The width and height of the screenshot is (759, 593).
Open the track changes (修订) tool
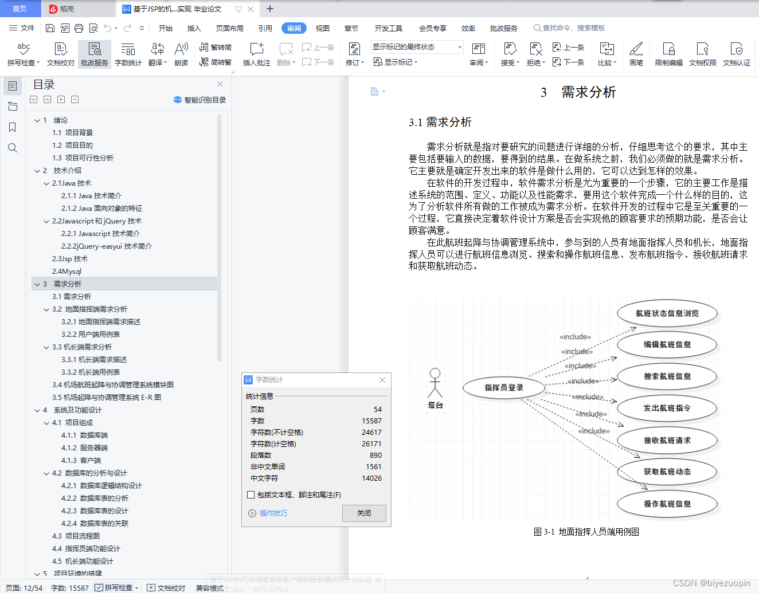point(354,54)
